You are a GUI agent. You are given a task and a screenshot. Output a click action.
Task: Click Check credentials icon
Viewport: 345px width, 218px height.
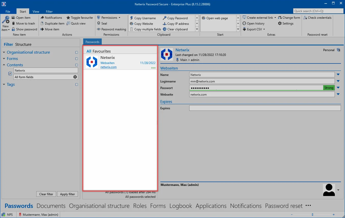[305, 18]
